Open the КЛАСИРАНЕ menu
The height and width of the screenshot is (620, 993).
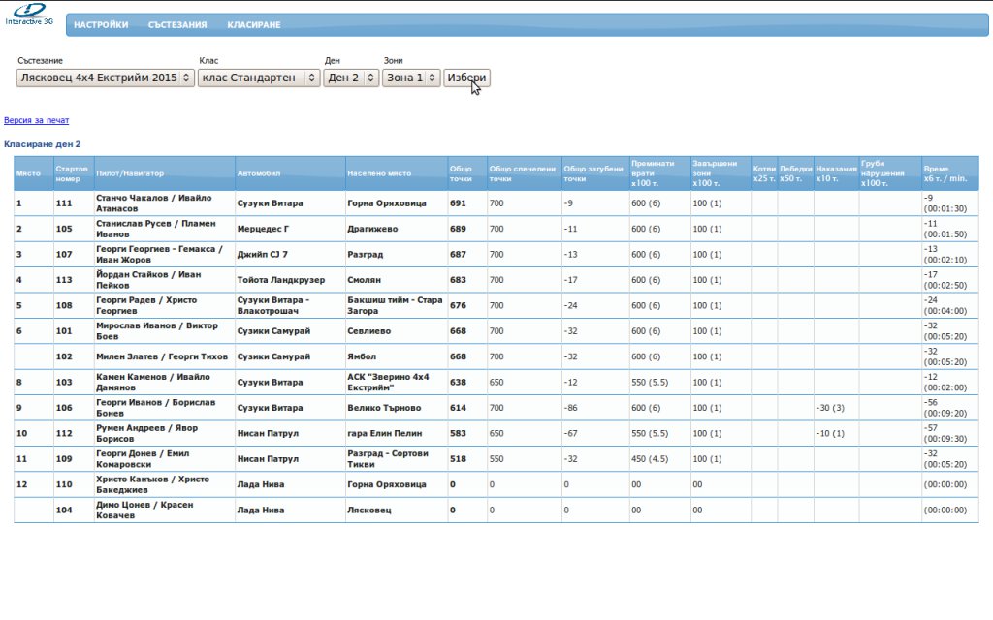[254, 25]
